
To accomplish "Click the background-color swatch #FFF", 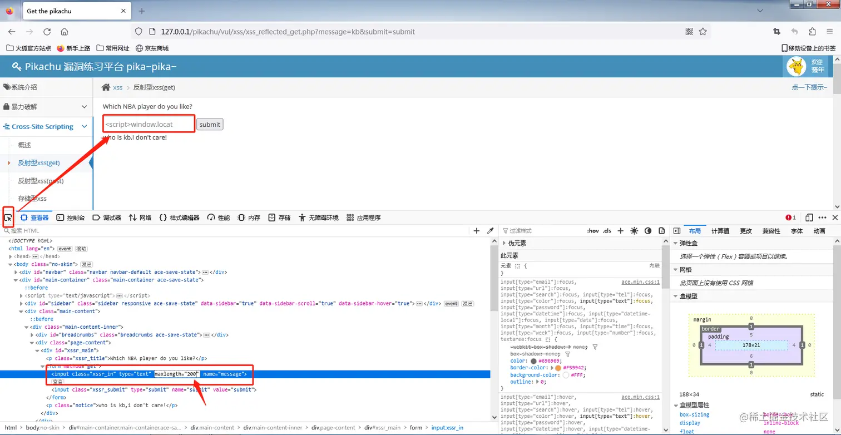I will point(566,375).
